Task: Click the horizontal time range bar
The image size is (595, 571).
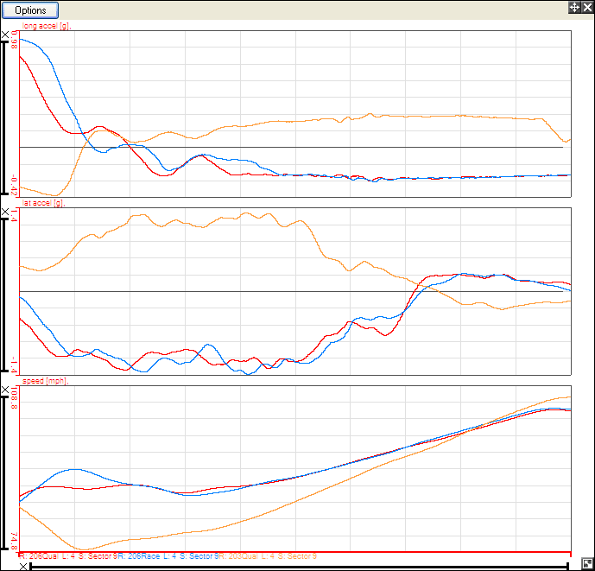Action: point(298,567)
